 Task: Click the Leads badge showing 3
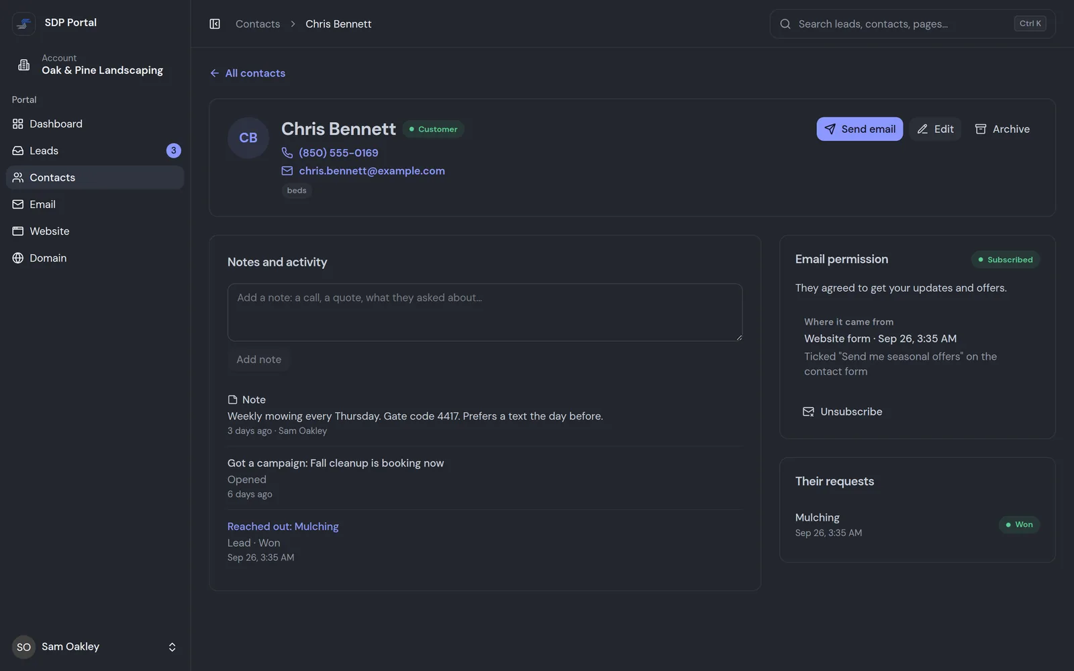[173, 151]
